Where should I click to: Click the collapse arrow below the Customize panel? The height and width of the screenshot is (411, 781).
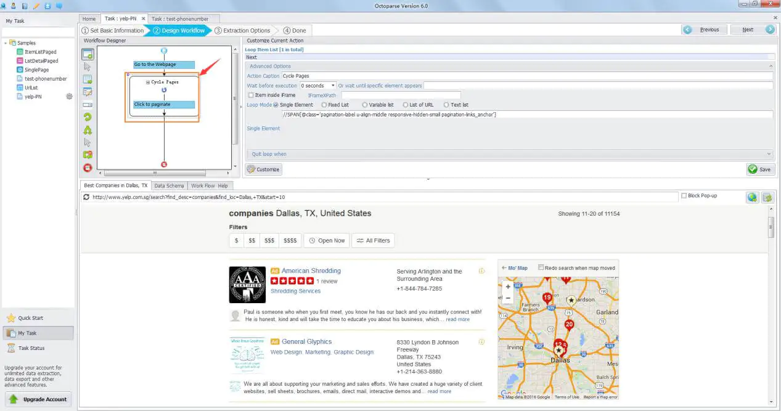pos(428,179)
